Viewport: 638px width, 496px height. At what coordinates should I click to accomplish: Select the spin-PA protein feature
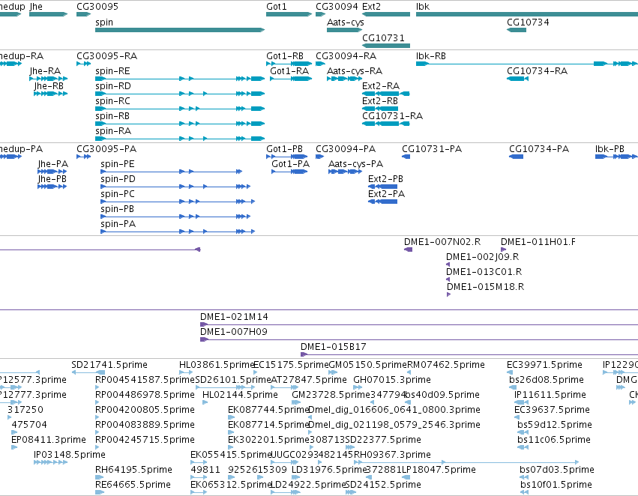(178, 232)
